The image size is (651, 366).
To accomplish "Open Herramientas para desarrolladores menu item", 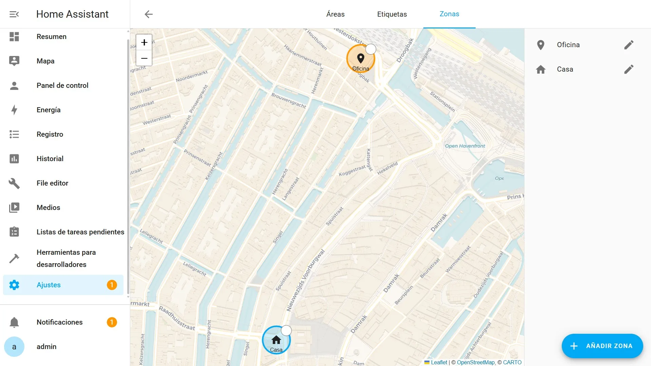I will click(63, 258).
